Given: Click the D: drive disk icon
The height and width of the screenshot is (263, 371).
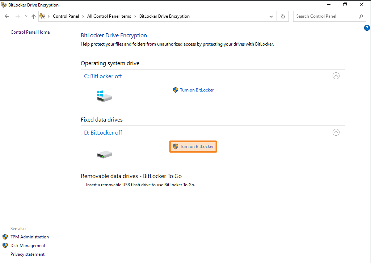Looking at the screenshot, I should point(104,154).
